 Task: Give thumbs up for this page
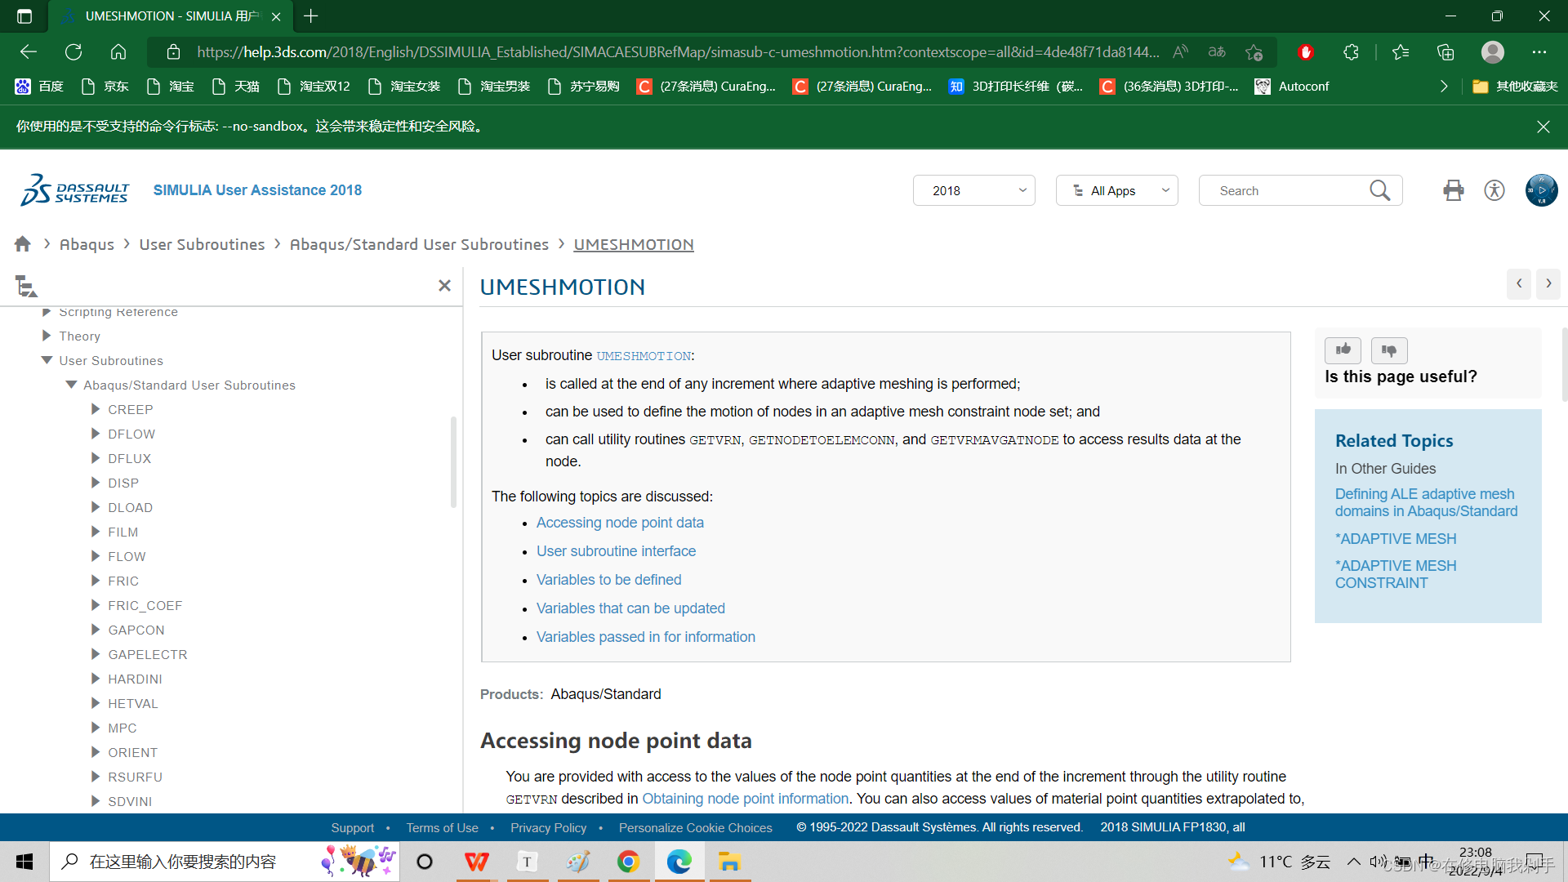1343,350
